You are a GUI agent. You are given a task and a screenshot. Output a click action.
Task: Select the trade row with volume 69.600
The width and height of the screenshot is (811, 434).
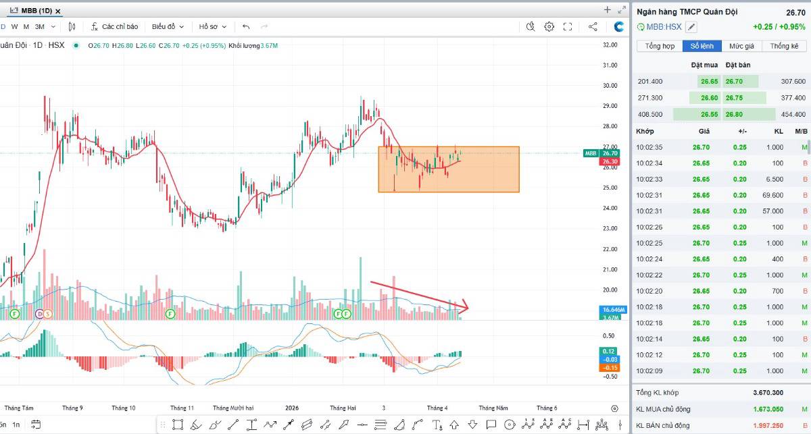click(x=721, y=195)
